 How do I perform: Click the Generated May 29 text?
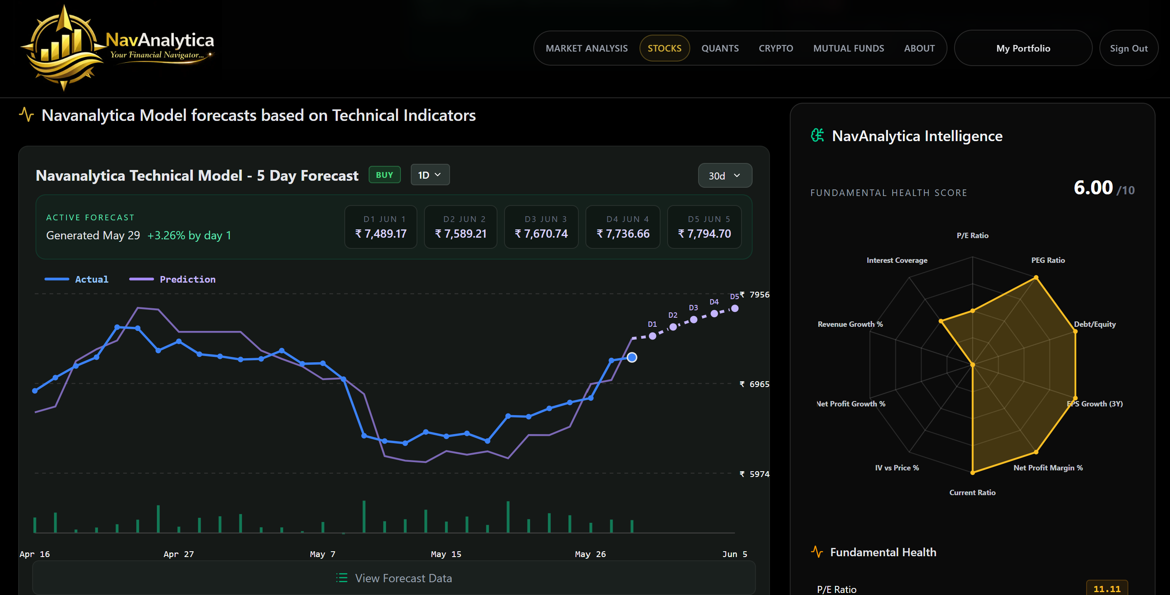(93, 235)
